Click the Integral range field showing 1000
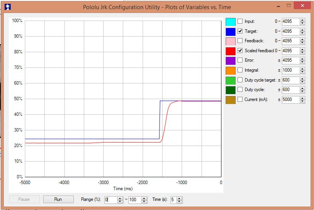Screen dimensions: 314x210 [x=291, y=70]
